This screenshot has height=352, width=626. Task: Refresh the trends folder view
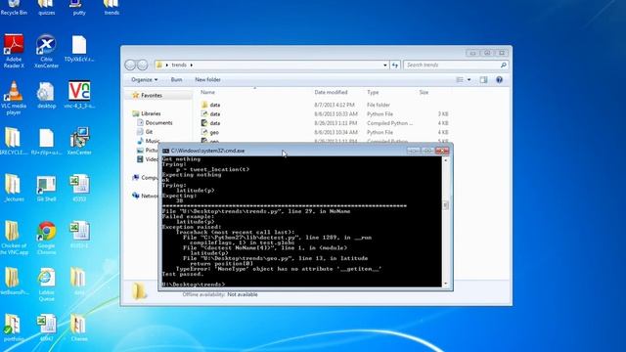(395, 65)
